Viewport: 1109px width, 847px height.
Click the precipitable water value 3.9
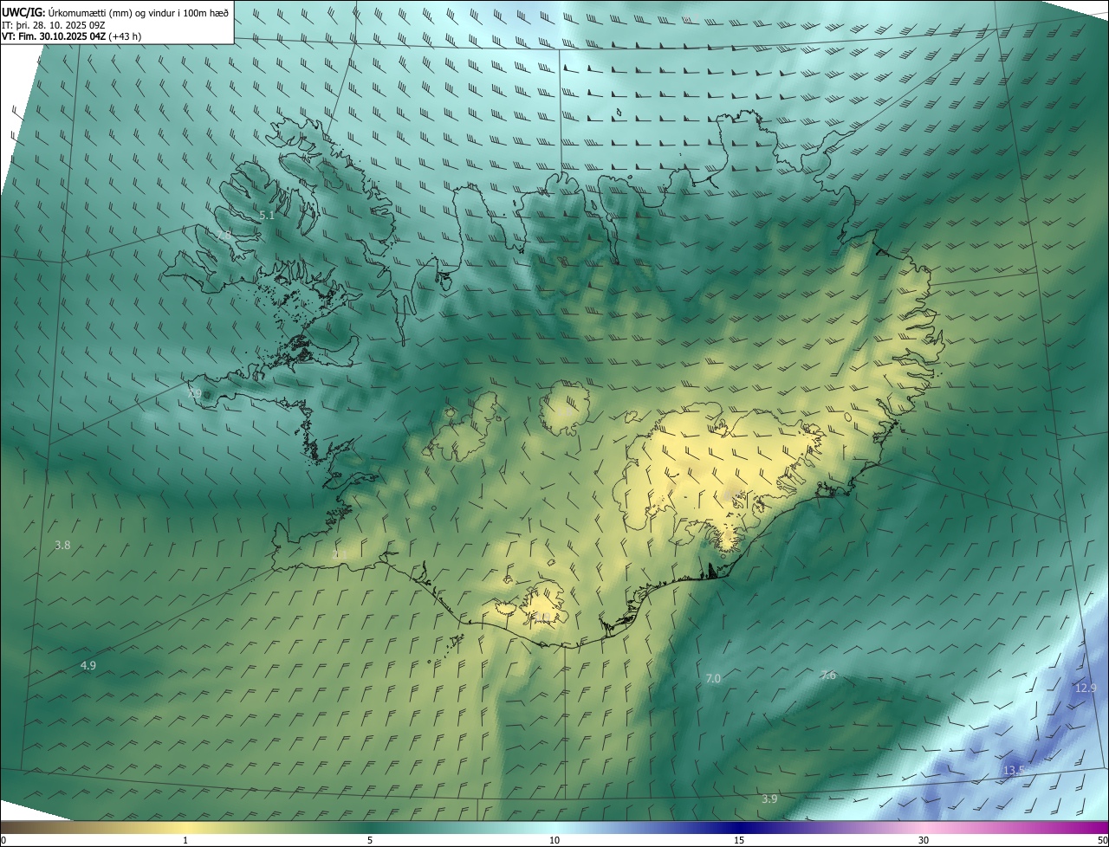coord(769,799)
